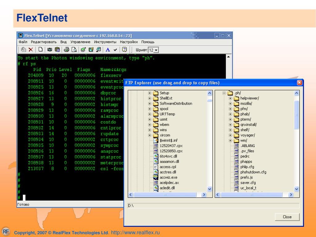Expand the Setup folder
The height and width of the screenshot is (237, 316).
point(150,93)
